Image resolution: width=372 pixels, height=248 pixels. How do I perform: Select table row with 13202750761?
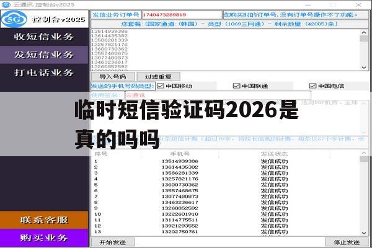[x=226, y=232]
